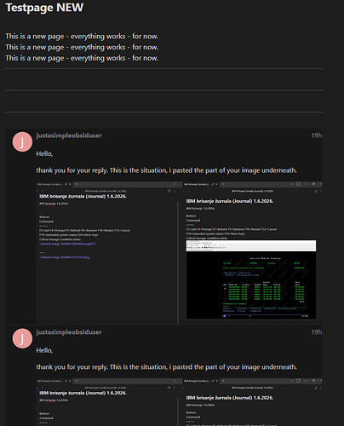Open the green terminal image in first post
Image resolution: width=344 pixels, height=426 pixels.
(x=251, y=279)
